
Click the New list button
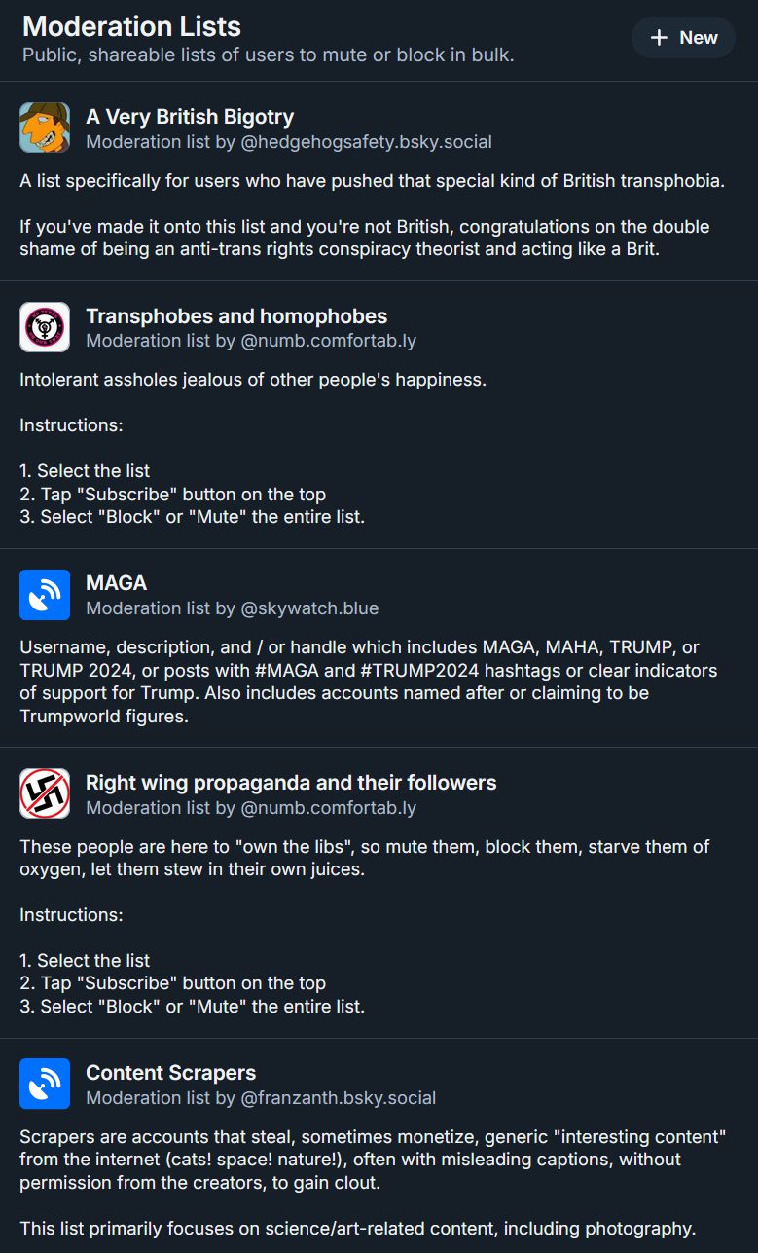pyautogui.click(x=683, y=38)
